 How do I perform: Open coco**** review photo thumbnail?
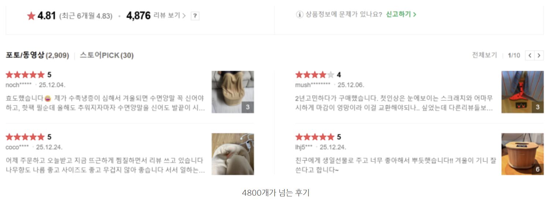(233, 154)
